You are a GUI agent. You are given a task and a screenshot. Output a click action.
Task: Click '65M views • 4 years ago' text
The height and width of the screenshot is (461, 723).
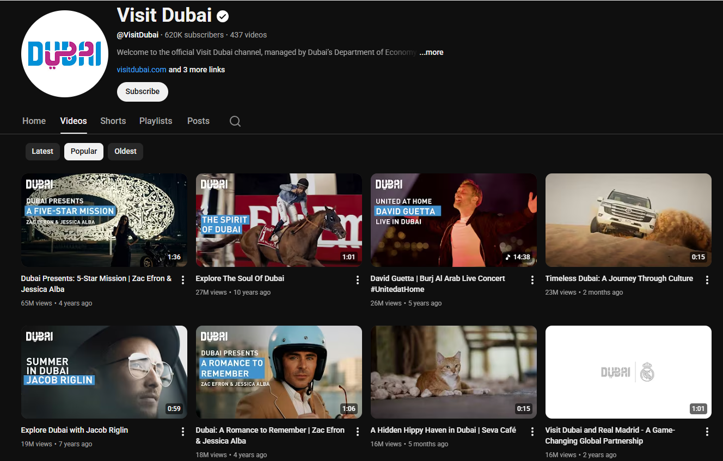coord(57,303)
